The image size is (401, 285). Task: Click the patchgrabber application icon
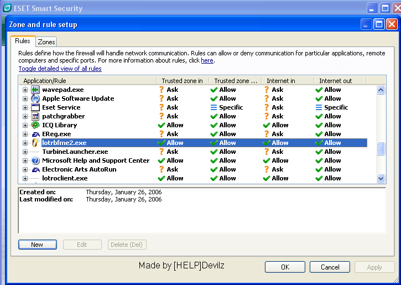pos(35,116)
